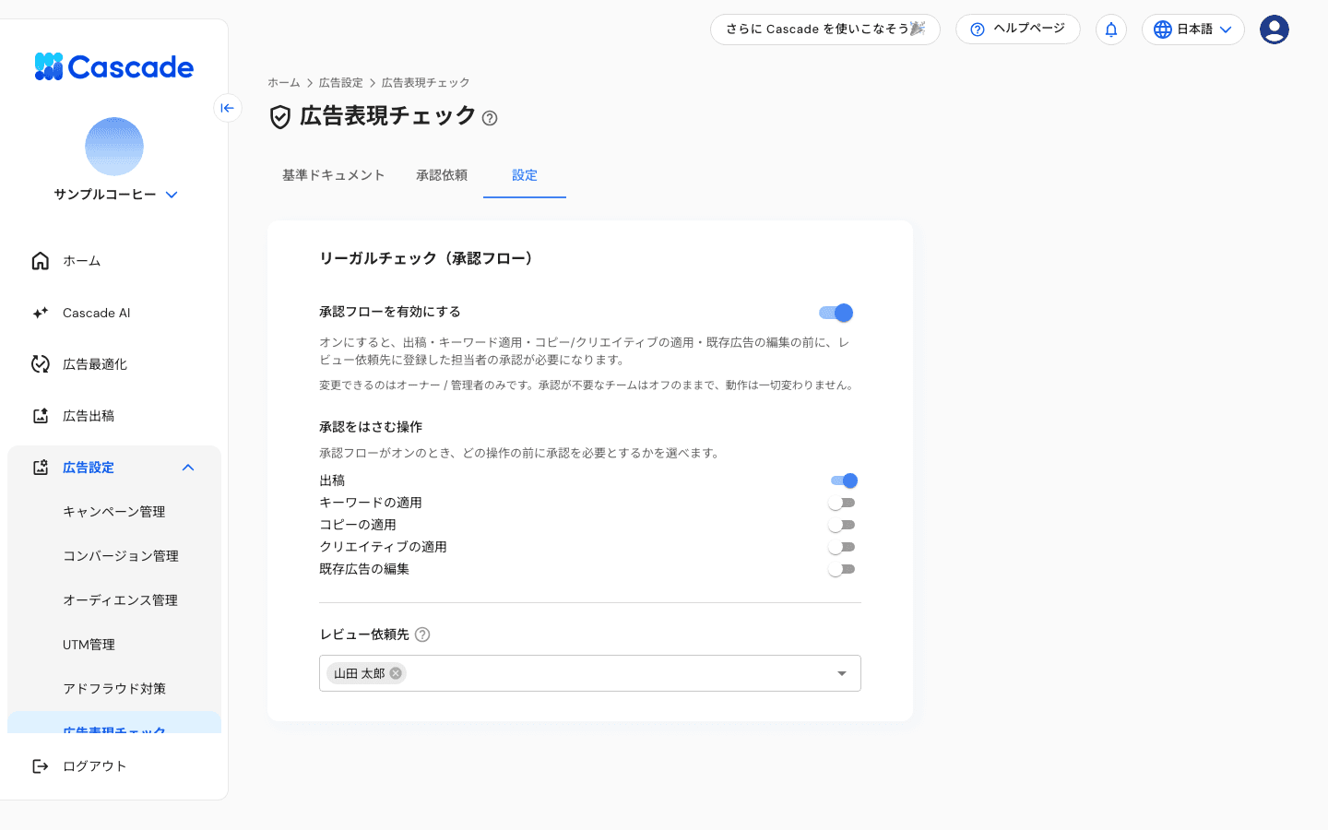Click the ログアウト label
The image size is (1328, 830).
coord(94,766)
